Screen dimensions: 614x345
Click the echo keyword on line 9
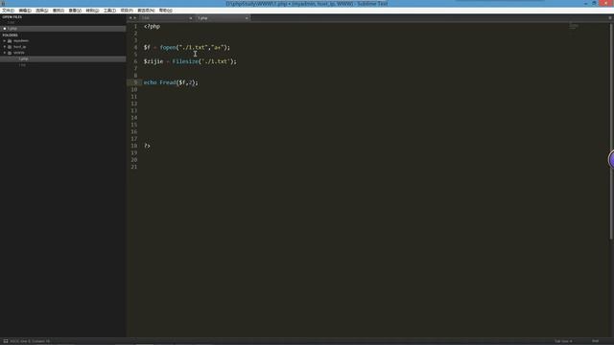coord(150,82)
